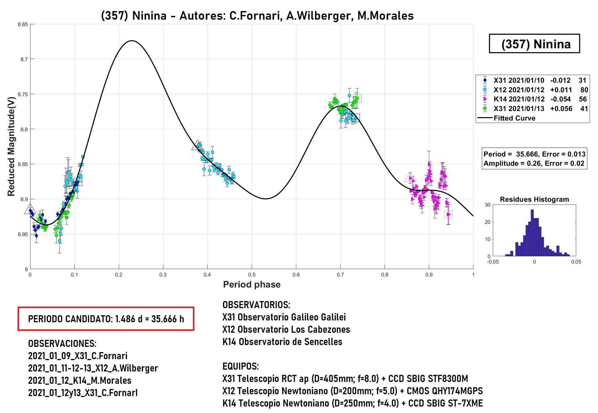The height and width of the screenshot is (413, 598).
Task: Click the Period phase x-axis label
Action: click(x=252, y=284)
